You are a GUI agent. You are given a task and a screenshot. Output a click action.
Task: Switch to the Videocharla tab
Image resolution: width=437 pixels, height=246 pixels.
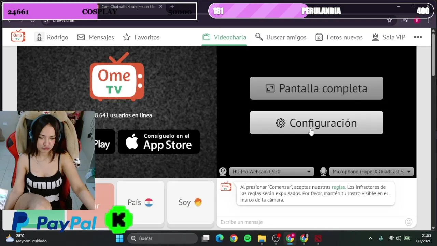click(x=224, y=37)
